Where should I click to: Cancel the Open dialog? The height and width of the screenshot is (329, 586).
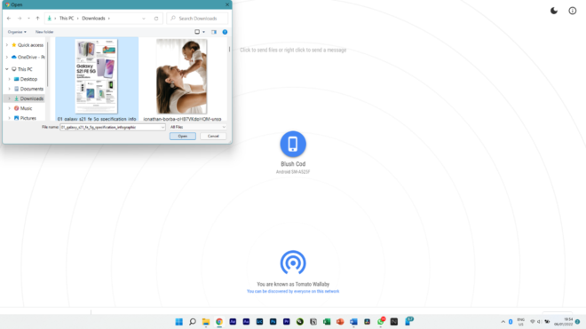(x=213, y=137)
